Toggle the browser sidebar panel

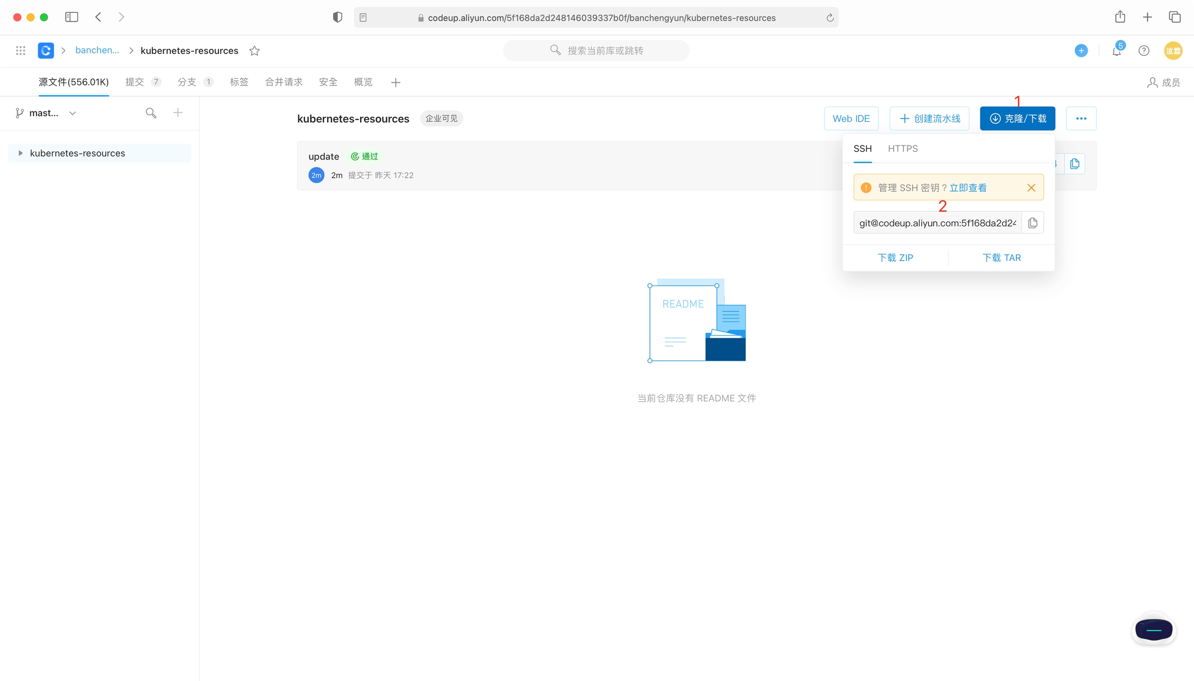tap(72, 17)
